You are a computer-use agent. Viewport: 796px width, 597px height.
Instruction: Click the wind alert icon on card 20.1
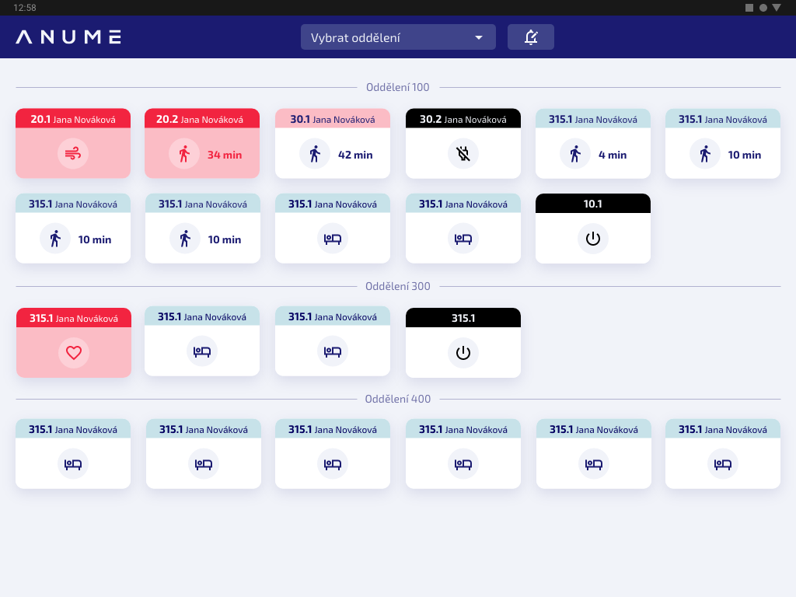73,153
